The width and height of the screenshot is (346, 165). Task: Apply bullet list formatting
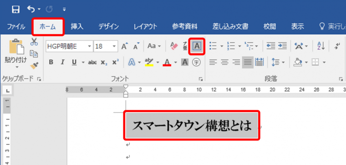pos(213,46)
